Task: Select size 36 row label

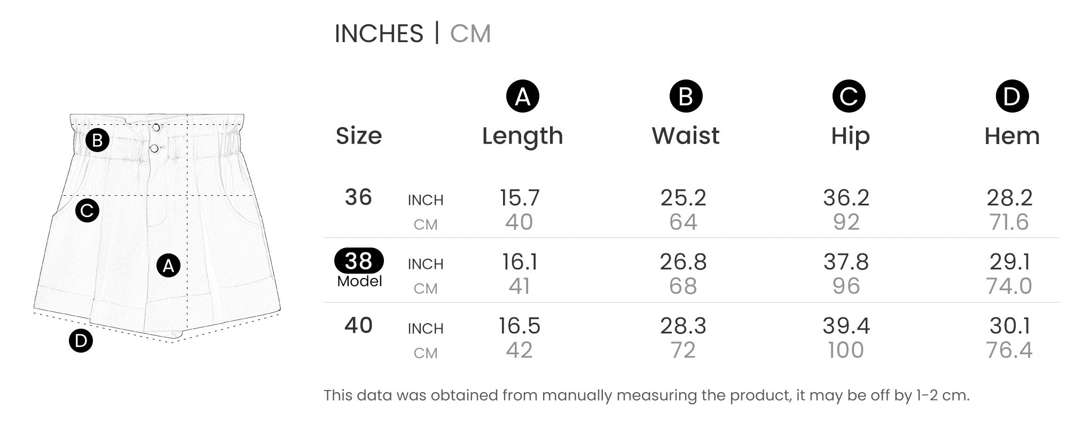Action: pyautogui.click(x=358, y=197)
